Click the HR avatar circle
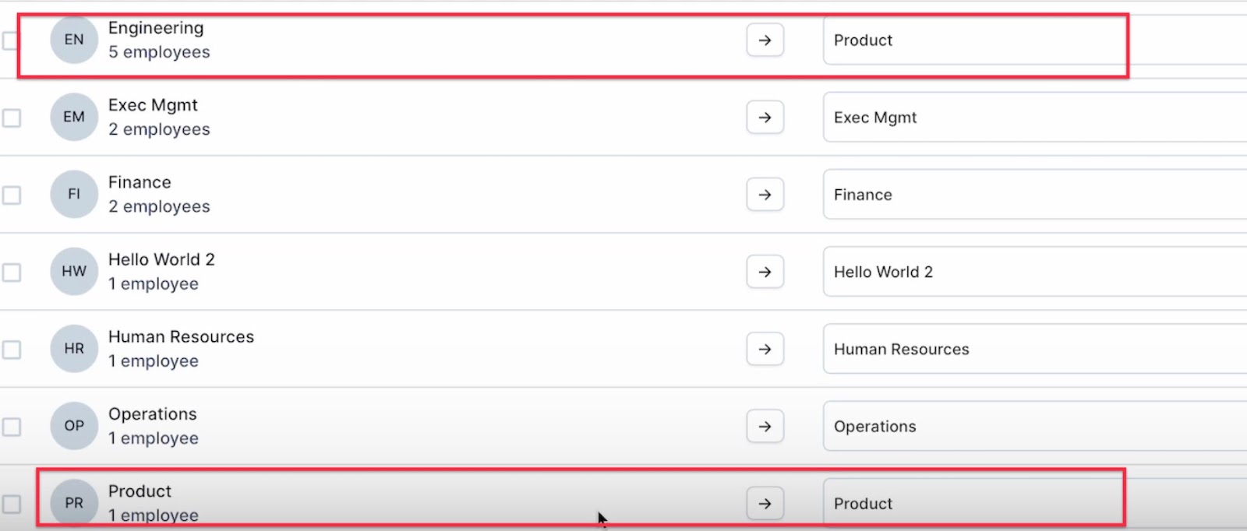This screenshot has height=531, width=1247. pyautogui.click(x=74, y=349)
